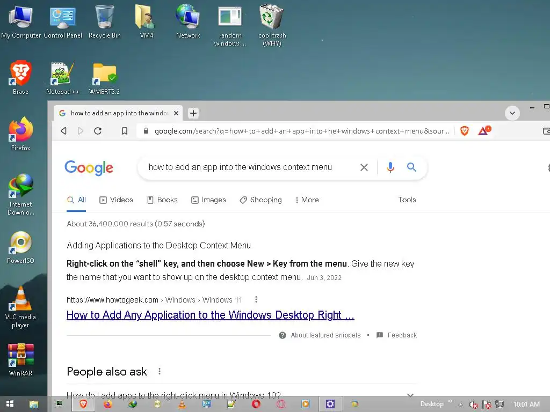Click the muted volume tray icon
Viewport: 550px width, 412px height.
(x=474, y=404)
